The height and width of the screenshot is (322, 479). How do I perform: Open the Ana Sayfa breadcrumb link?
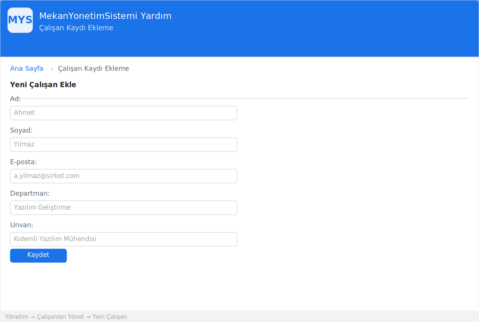point(27,69)
